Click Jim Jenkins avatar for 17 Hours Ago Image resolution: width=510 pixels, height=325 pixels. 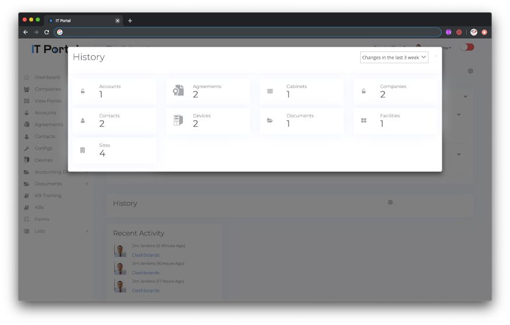(x=120, y=286)
